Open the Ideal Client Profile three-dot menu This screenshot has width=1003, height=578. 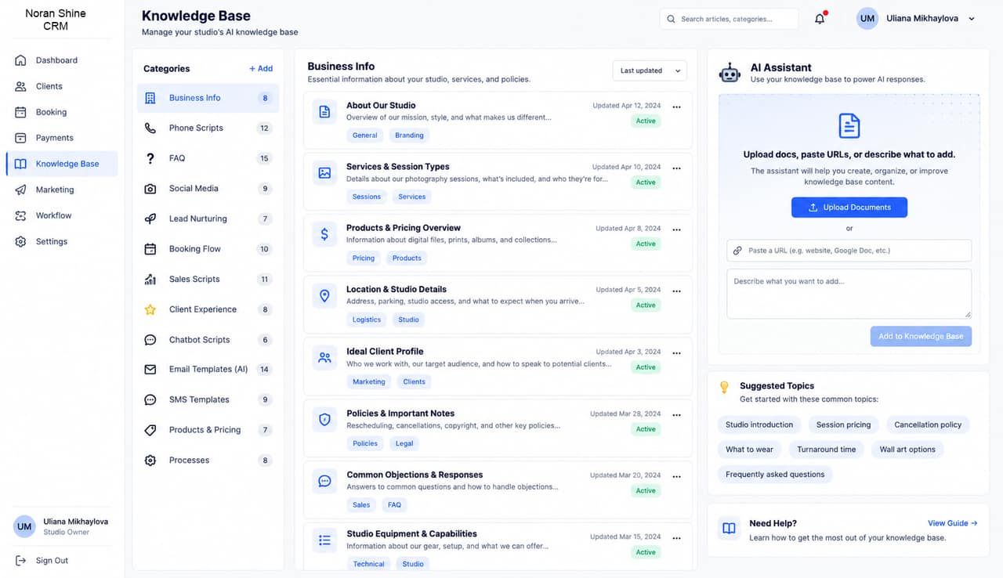676,353
